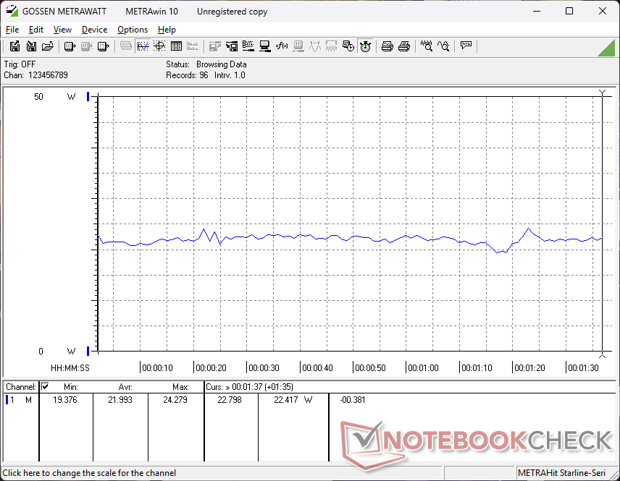
Task: Click the Chan: 123456789 text
Action: tap(36, 75)
